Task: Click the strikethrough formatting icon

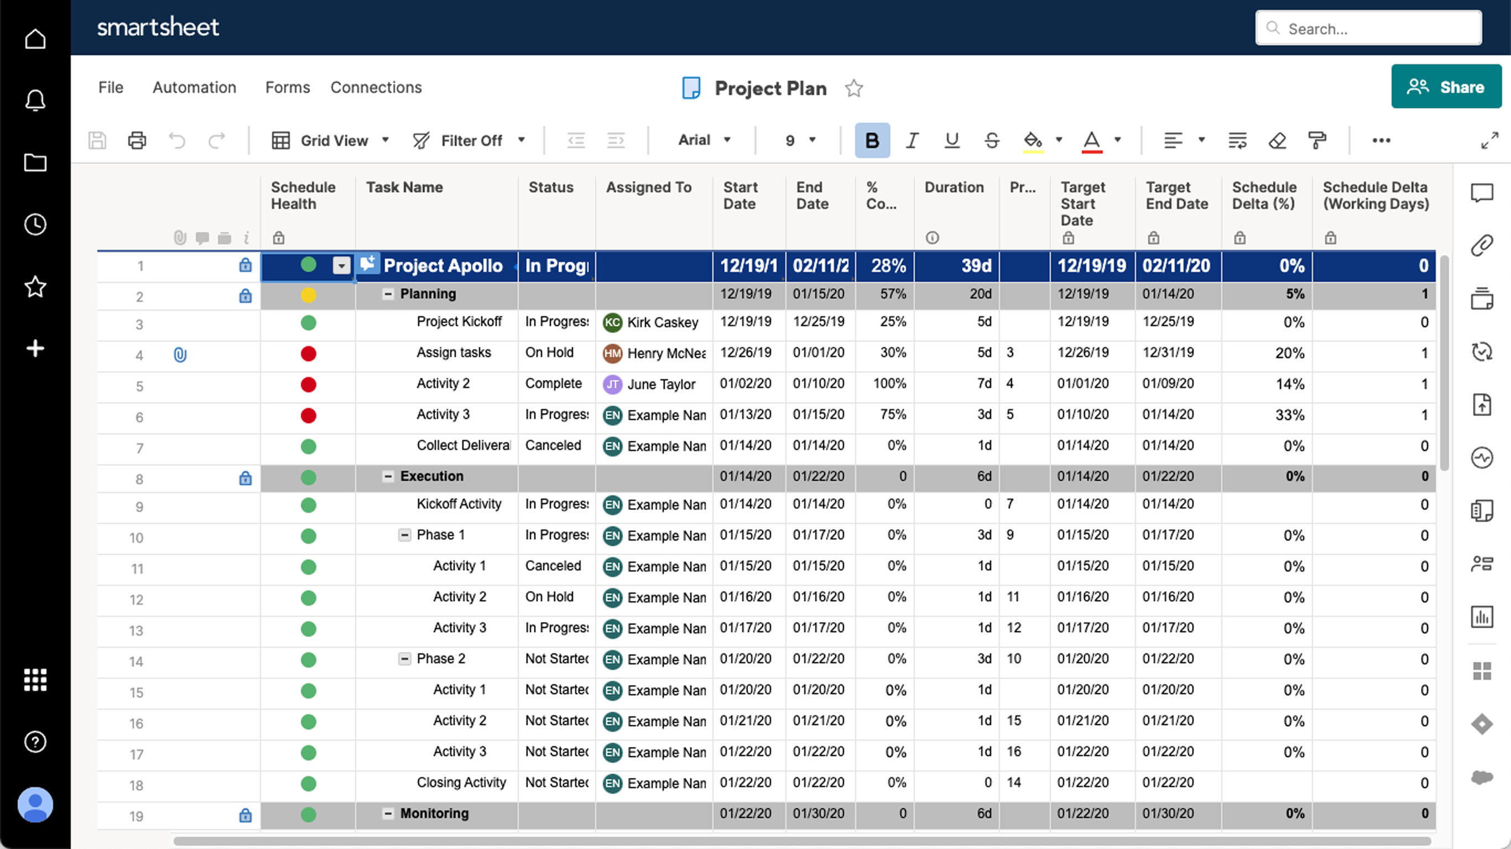Action: [x=991, y=140]
